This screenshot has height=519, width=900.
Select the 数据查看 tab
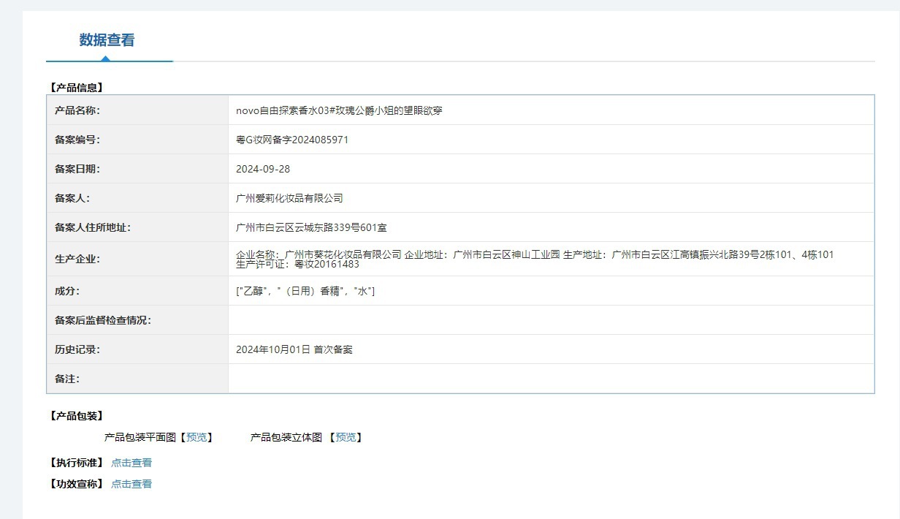pyautogui.click(x=107, y=40)
